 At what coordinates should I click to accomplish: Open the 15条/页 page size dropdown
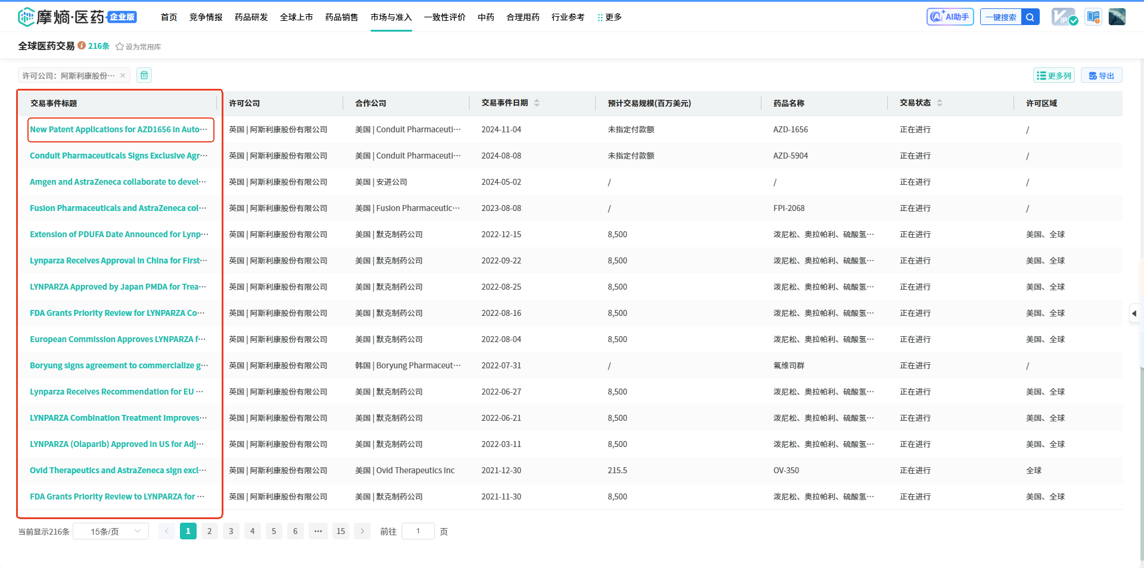pos(111,531)
